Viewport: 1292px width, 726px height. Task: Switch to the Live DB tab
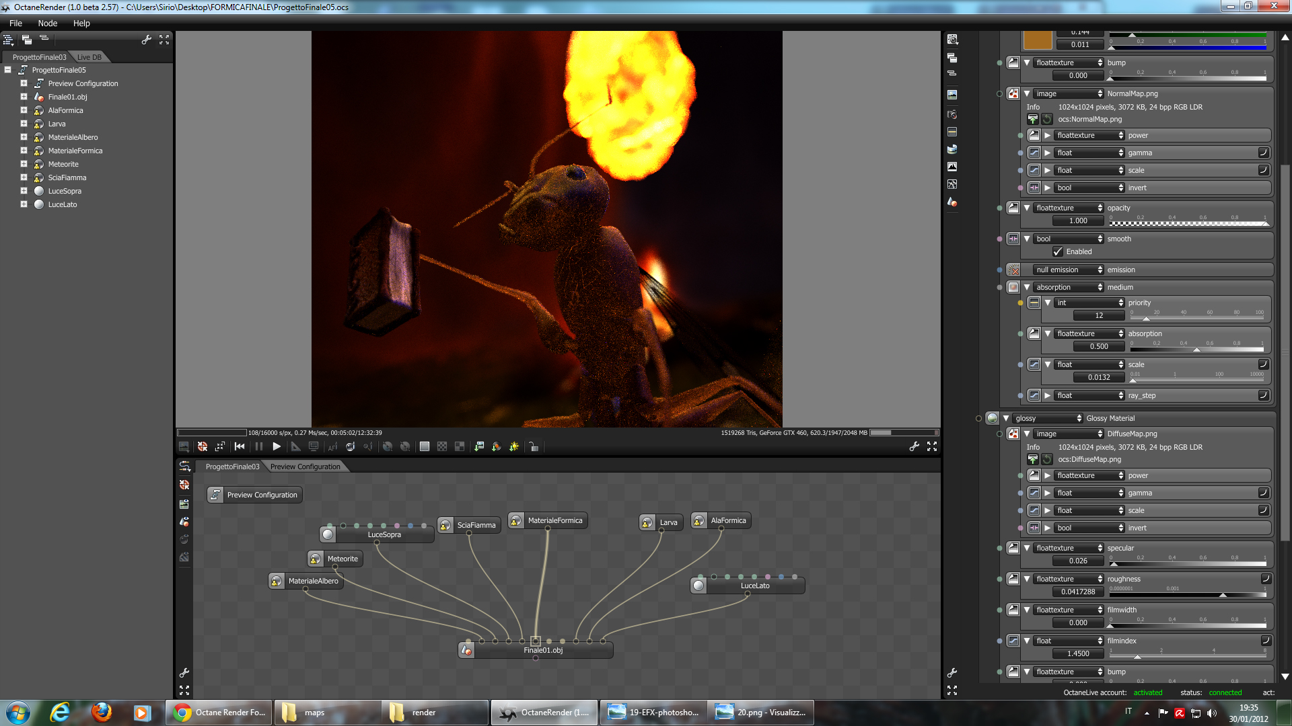[x=89, y=57]
